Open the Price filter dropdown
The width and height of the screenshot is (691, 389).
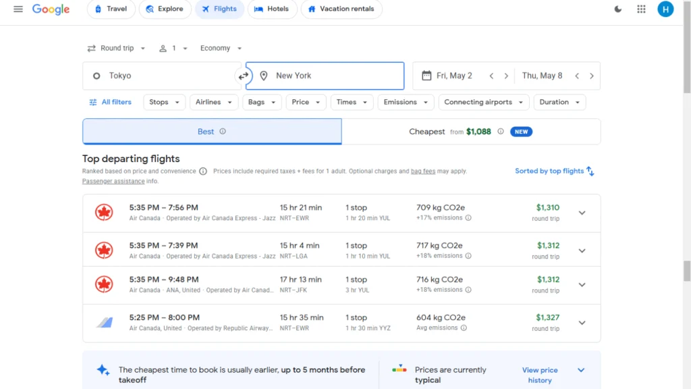pyautogui.click(x=306, y=102)
